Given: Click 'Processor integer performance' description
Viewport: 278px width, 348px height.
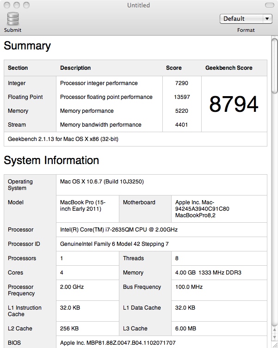Looking at the screenshot, I should (99, 83).
